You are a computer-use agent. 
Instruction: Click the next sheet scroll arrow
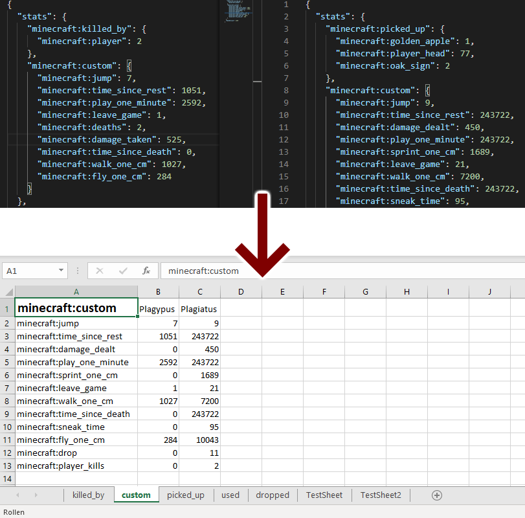36,495
